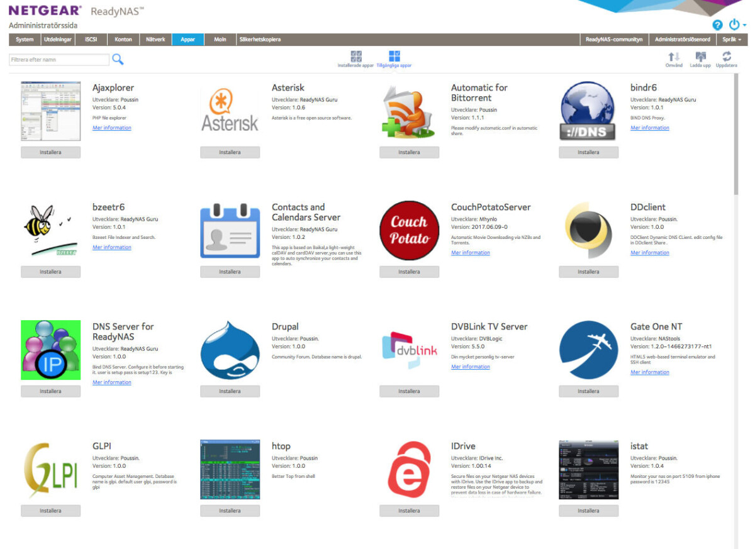Open the Moln tab
The image size is (755, 549).
point(220,40)
